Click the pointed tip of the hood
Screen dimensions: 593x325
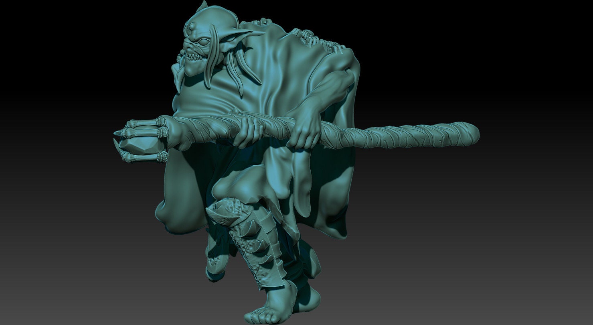click(x=202, y=7)
